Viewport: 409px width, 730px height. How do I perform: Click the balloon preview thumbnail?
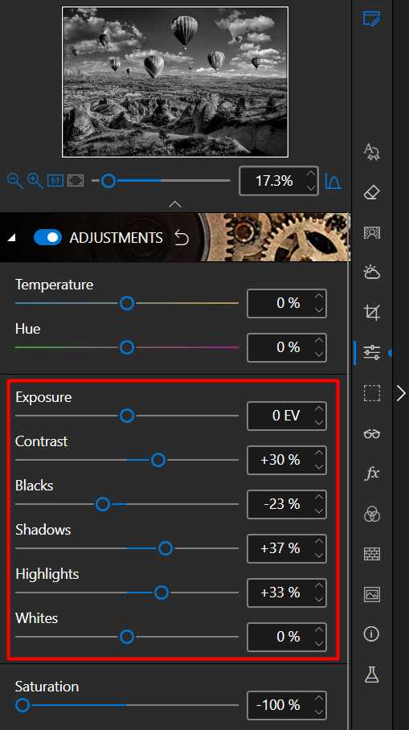[175, 82]
